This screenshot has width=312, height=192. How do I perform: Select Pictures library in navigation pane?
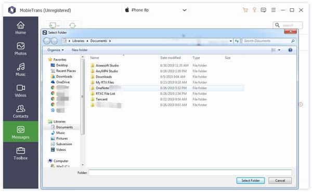[x=59, y=139]
